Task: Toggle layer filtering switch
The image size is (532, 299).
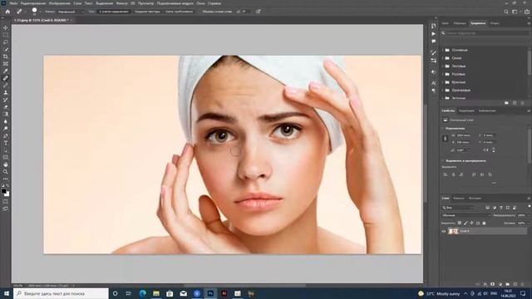Action: point(530,207)
